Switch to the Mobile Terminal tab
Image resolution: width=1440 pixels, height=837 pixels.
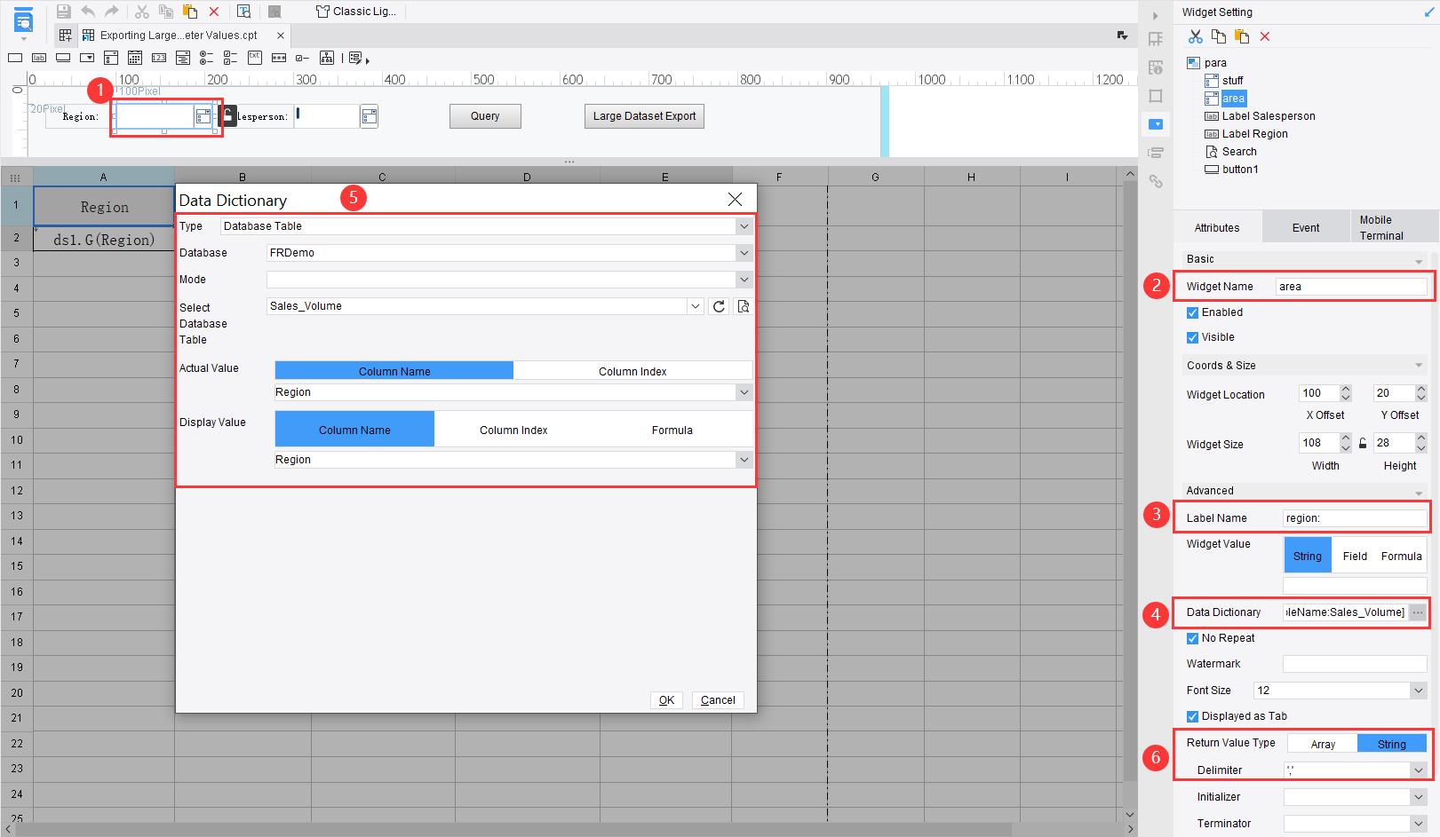click(x=1394, y=227)
